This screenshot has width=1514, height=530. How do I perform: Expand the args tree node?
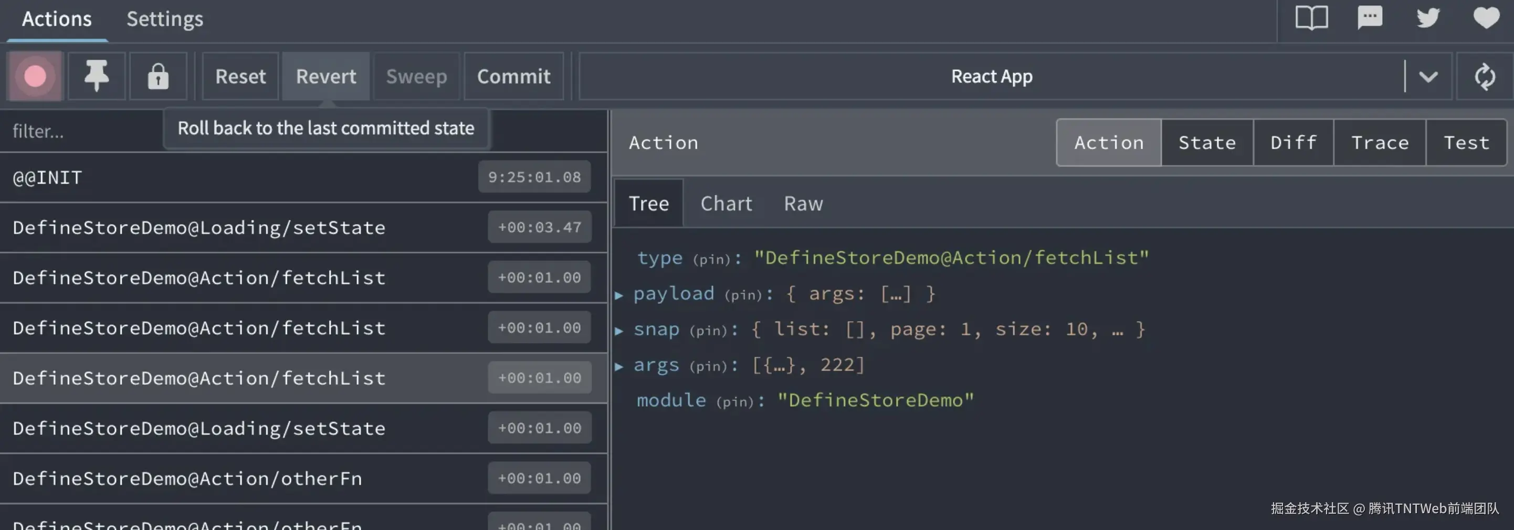pyautogui.click(x=619, y=367)
